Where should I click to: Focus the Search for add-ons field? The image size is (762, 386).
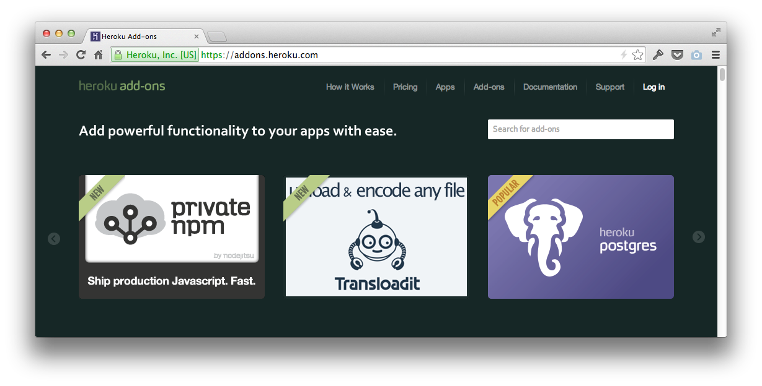pyautogui.click(x=580, y=129)
